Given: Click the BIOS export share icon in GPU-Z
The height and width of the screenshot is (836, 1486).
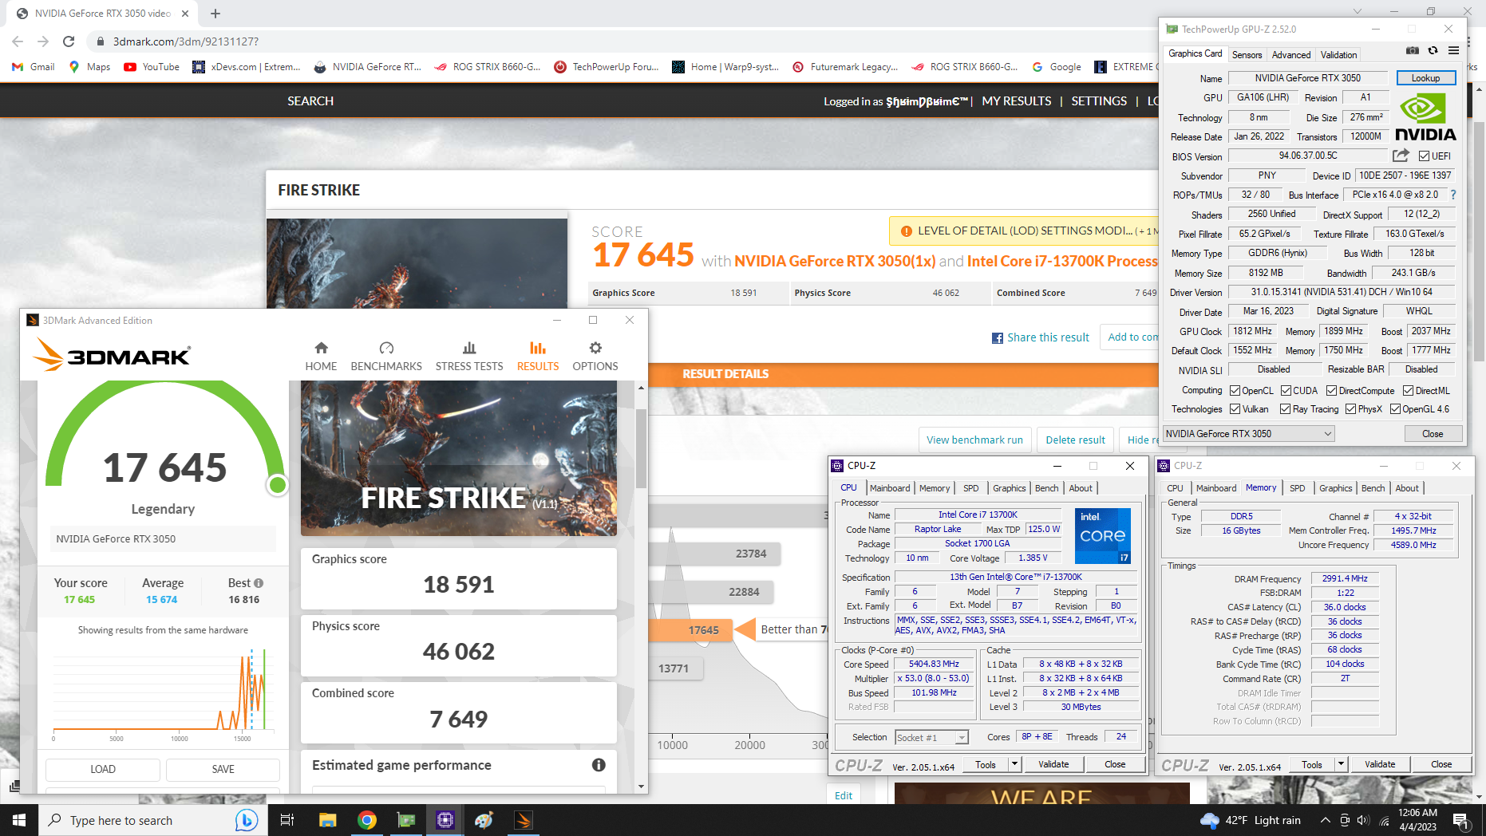Looking at the screenshot, I should pyautogui.click(x=1401, y=156).
